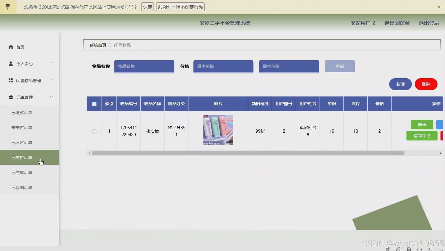This screenshot has height=251, width=445.
Task: Click the 1705411229429 item number cell
Action: (129, 131)
